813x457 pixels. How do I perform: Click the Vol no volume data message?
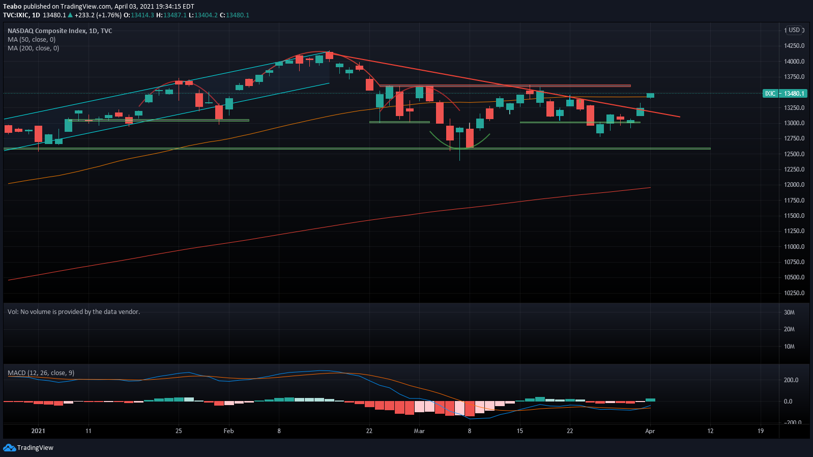click(x=74, y=312)
